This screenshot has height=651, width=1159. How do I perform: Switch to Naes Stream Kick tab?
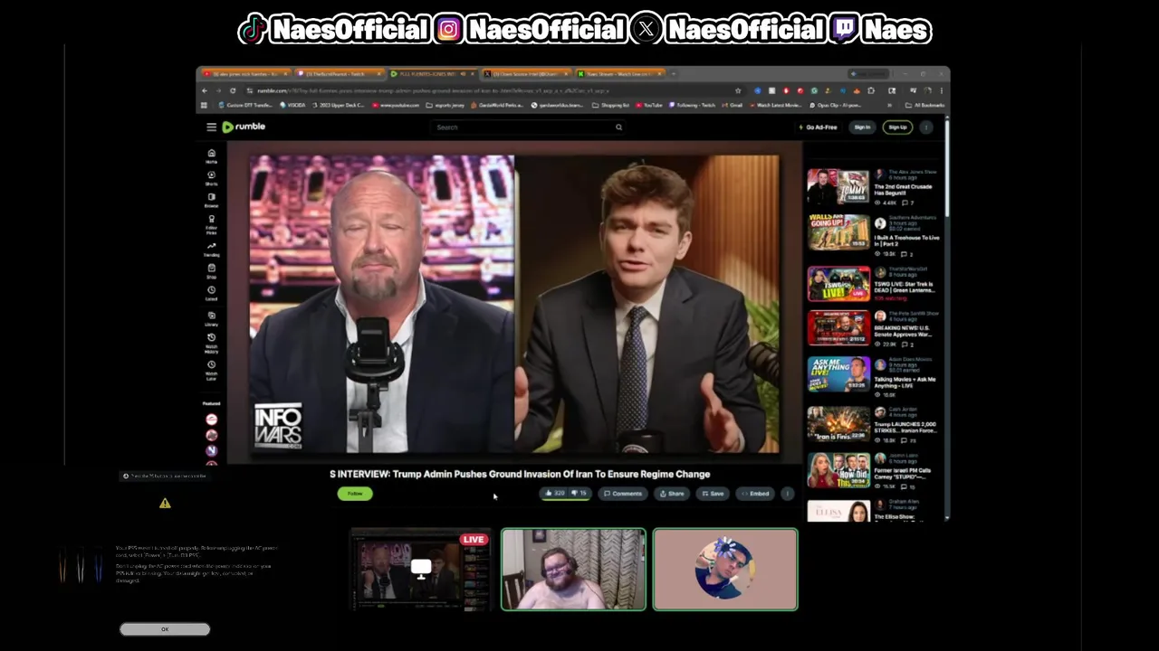(x=621, y=74)
